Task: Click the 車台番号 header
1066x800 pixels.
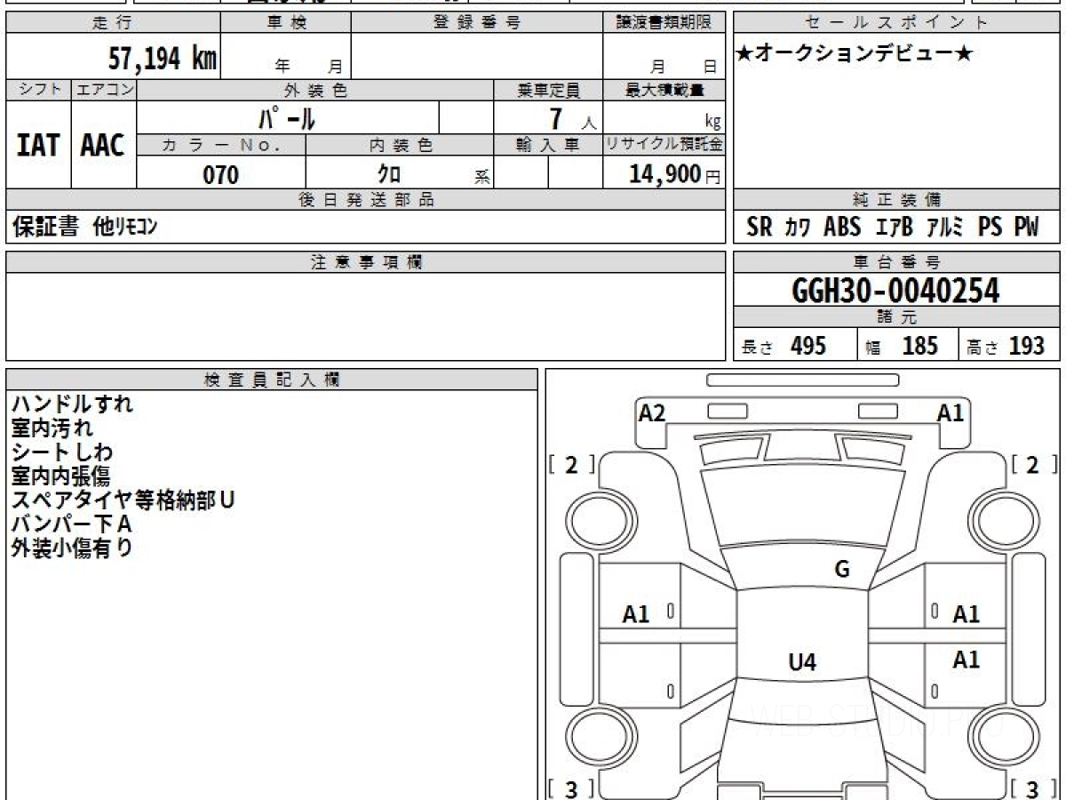Action: [896, 262]
